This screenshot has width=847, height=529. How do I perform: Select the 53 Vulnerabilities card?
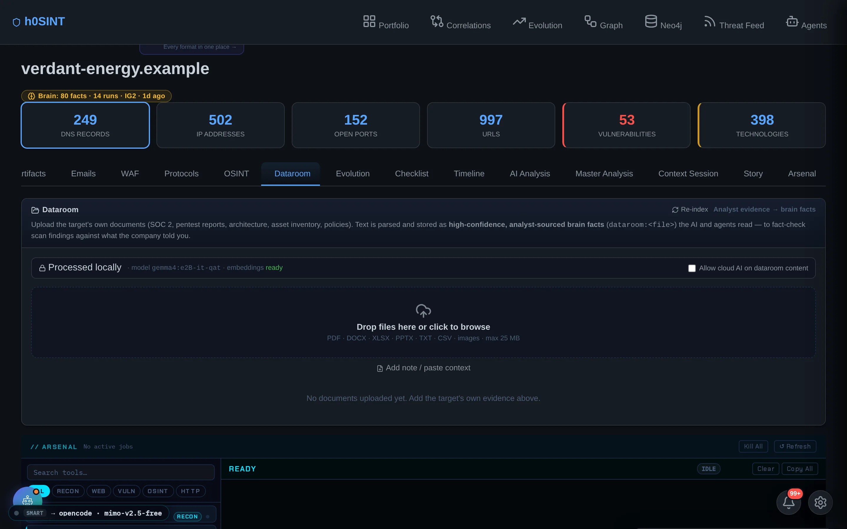[x=626, y=125]
